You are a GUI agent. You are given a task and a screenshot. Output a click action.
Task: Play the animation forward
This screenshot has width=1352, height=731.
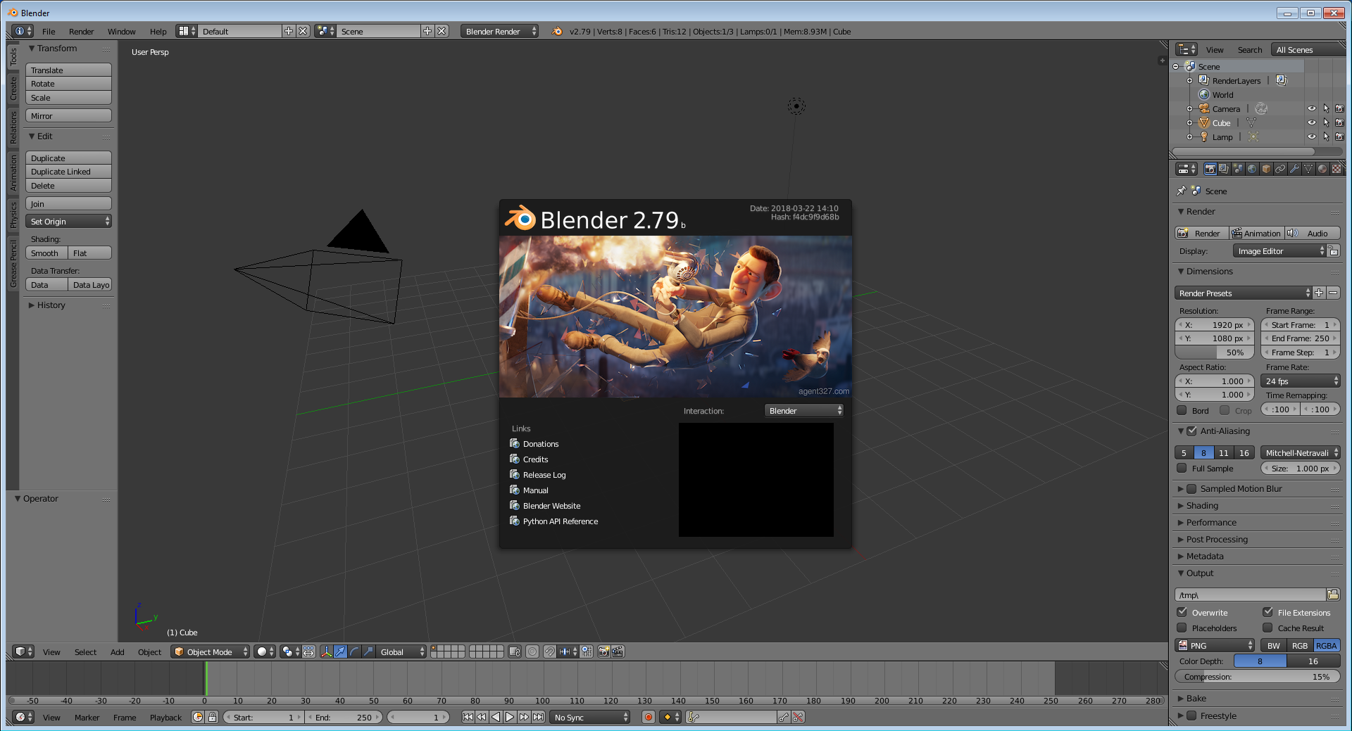point(510,717)
